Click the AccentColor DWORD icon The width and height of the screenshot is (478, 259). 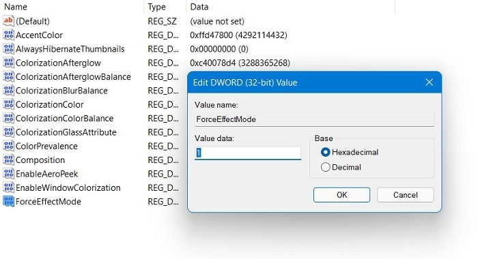(x=8, y=35)
